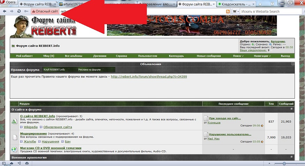Open Пользователи in the navbar
Screen dimensions: 305x166
click(x=148, y=56)
